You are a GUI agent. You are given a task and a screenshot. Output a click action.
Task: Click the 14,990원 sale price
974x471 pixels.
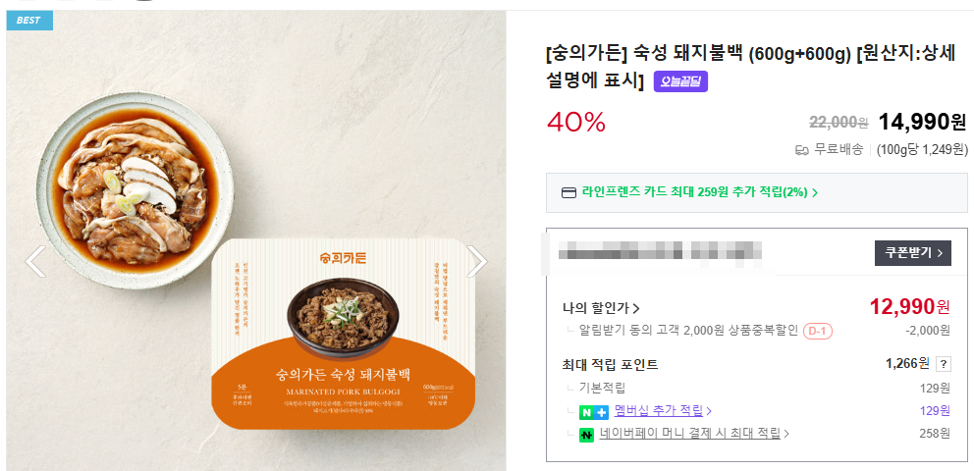(922, 122)
